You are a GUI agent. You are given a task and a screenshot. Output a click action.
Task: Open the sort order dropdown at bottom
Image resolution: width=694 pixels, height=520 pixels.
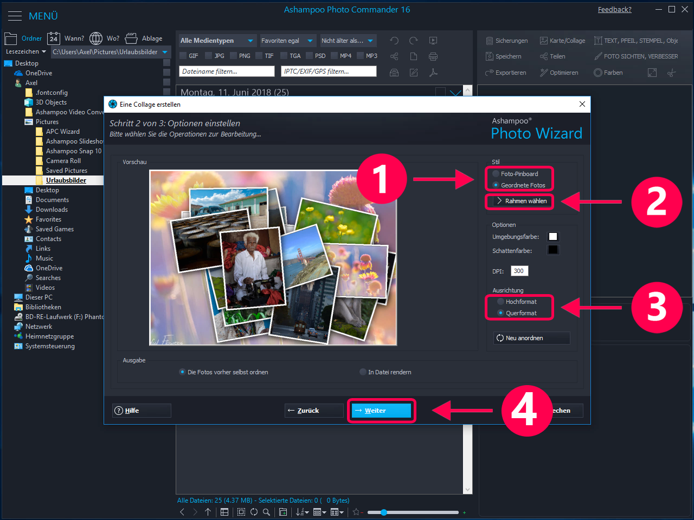pyautogui.click(x=302, y=512)
